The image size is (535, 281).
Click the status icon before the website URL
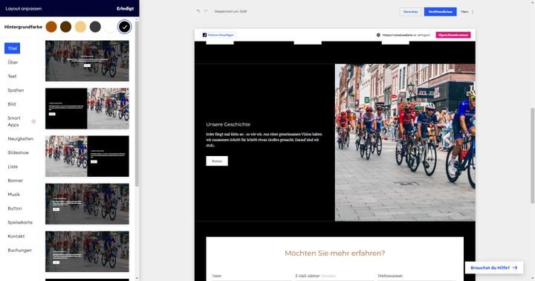point(378,35)
